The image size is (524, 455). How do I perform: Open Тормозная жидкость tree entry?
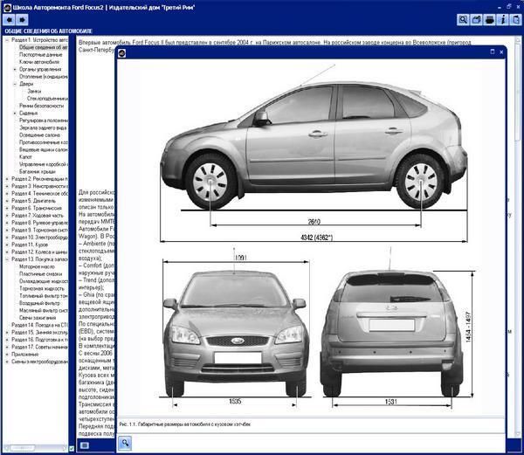coord(42,288)
